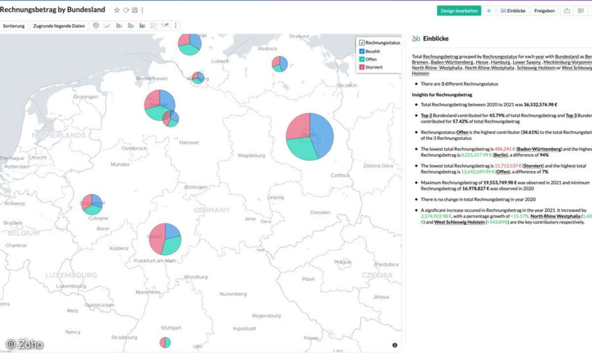
Task: Switch to the line chart type icon
Action: point(107,26)
